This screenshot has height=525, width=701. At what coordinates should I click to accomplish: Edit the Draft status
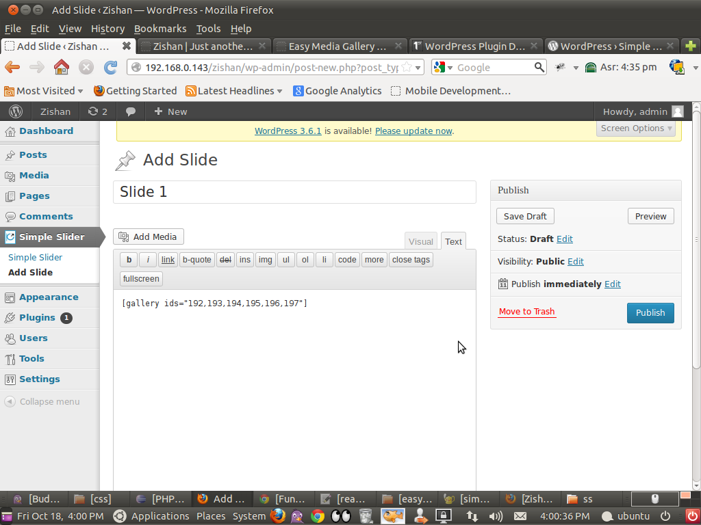click(565, 239)
